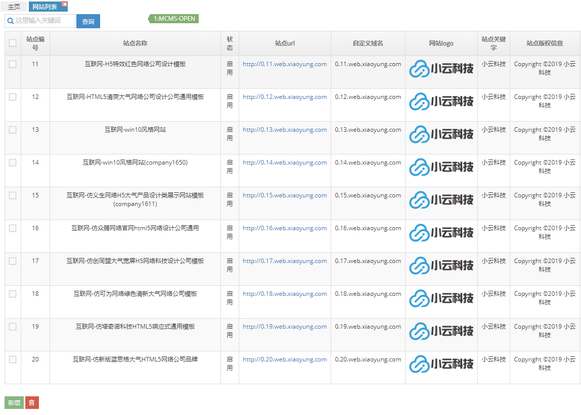Check the checkbox for site 19
Screen dimensions: 581x415
13,327
